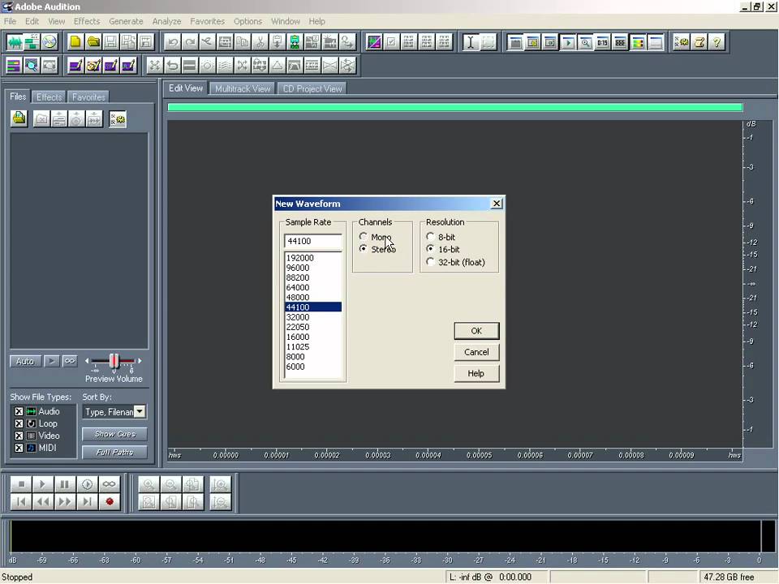Image resolution: width=779 pixels, height=584 pixels.
Task: Click the Fast Forward transport button
Action: point(65,501)
